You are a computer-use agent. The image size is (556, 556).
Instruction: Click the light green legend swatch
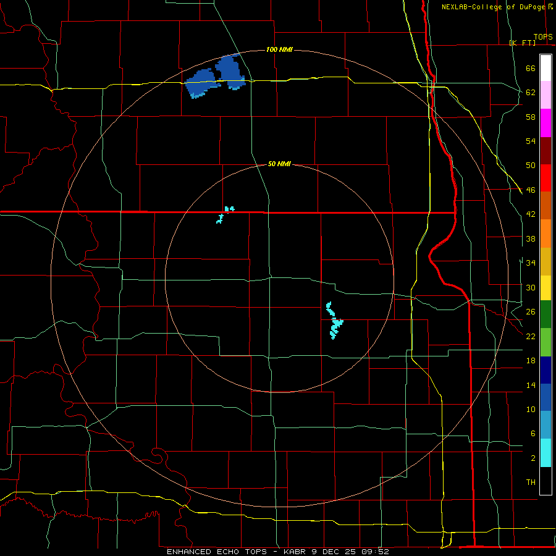[545, 342]
